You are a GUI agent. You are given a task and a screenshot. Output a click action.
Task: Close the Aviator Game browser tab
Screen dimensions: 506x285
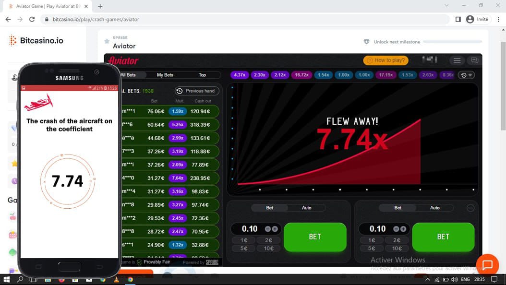click(86, 6)
